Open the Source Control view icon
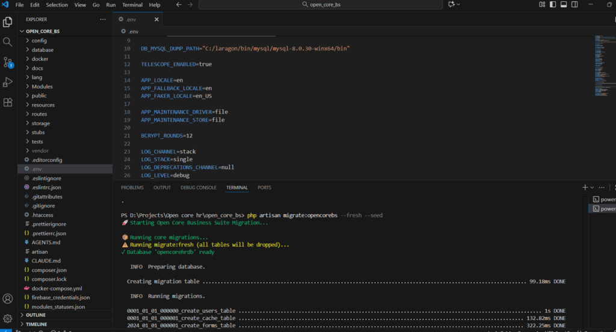 8,62
